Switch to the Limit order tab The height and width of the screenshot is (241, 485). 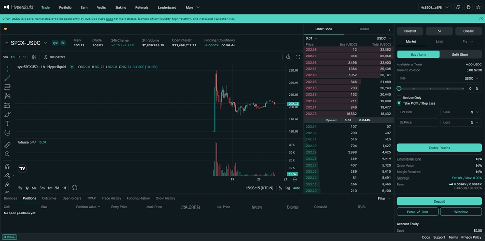click(439, 41)
